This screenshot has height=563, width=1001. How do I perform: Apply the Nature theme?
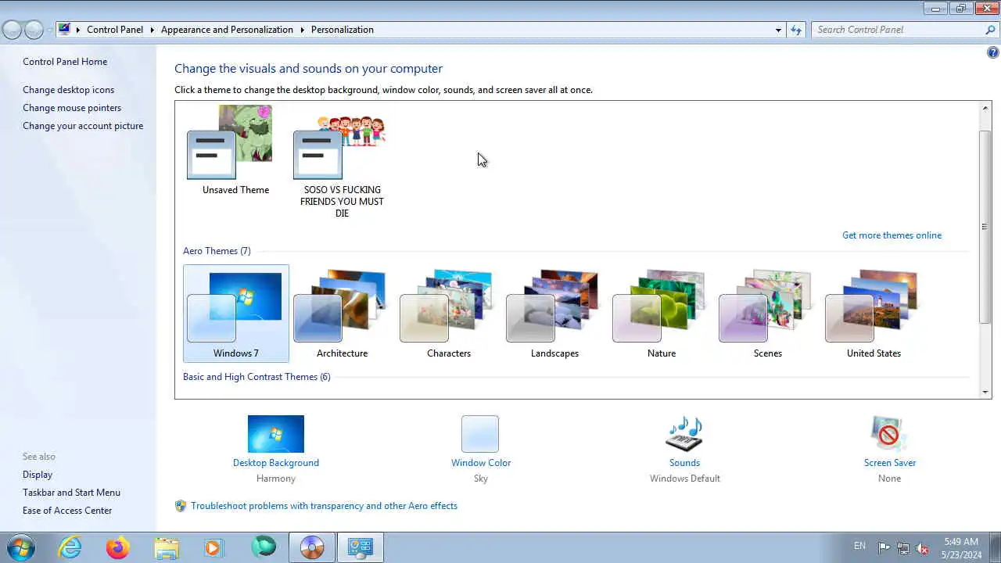[x=661, y=314]
